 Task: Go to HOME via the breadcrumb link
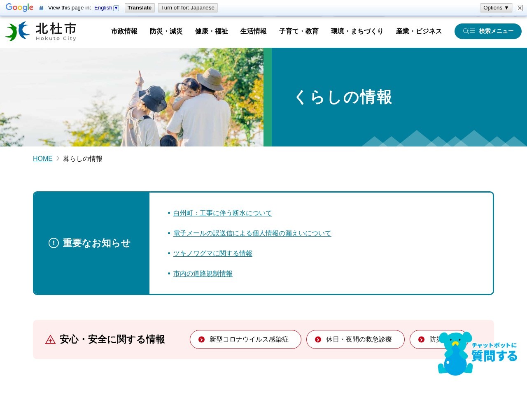coord(42,158)
